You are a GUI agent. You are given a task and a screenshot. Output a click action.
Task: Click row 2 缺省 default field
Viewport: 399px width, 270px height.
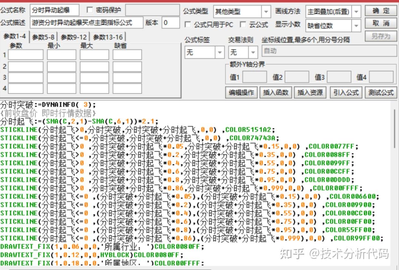pyautogui.click(x=127, y=66)
